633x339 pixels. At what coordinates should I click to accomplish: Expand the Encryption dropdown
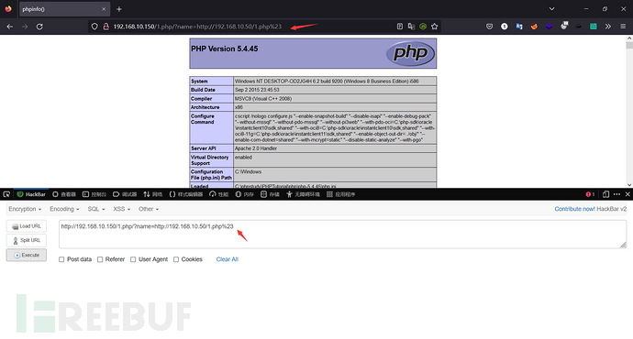pyautogui.click(x=25, y=209)
